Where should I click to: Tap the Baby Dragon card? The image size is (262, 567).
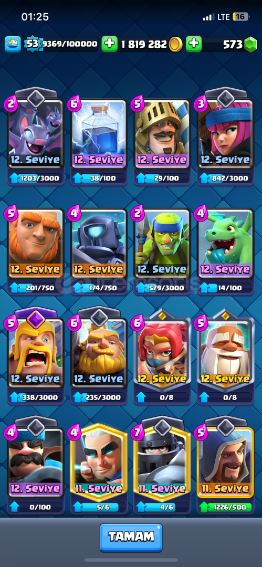pyautogui.click(x=225, y=244)
